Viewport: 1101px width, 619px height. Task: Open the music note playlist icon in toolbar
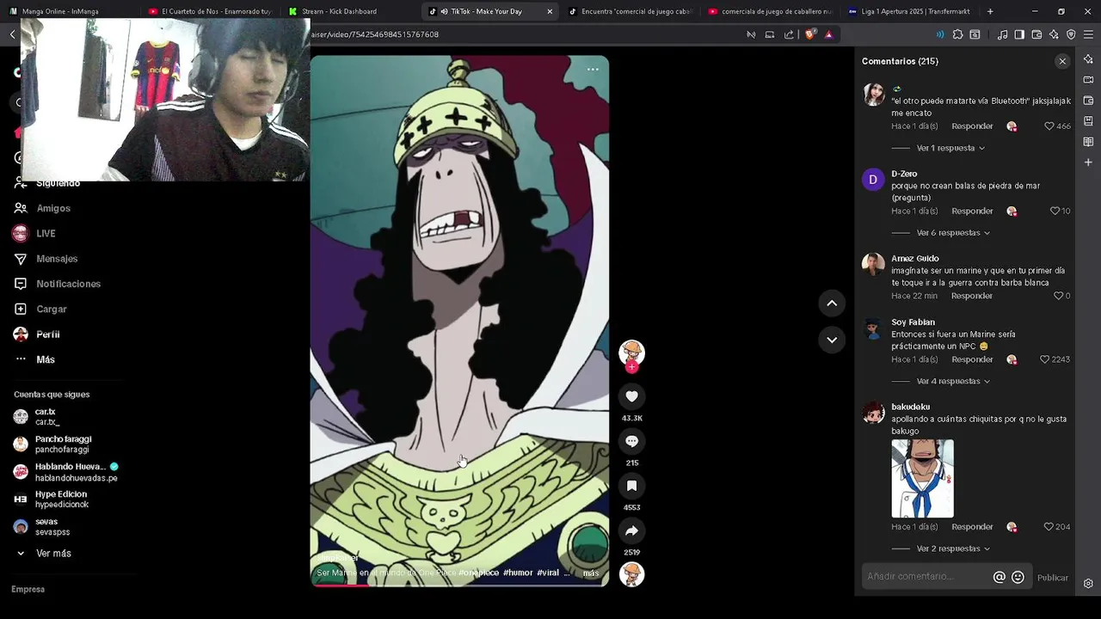(x=1002, y=34)
